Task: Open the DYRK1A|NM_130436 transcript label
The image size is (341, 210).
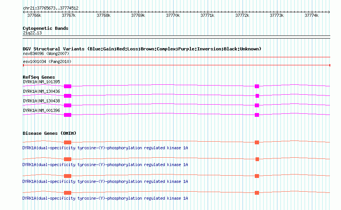Action: (x=41, y=92)
